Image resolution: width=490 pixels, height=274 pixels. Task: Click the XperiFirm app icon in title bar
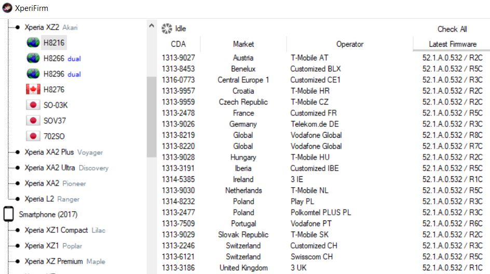point(7,8)
